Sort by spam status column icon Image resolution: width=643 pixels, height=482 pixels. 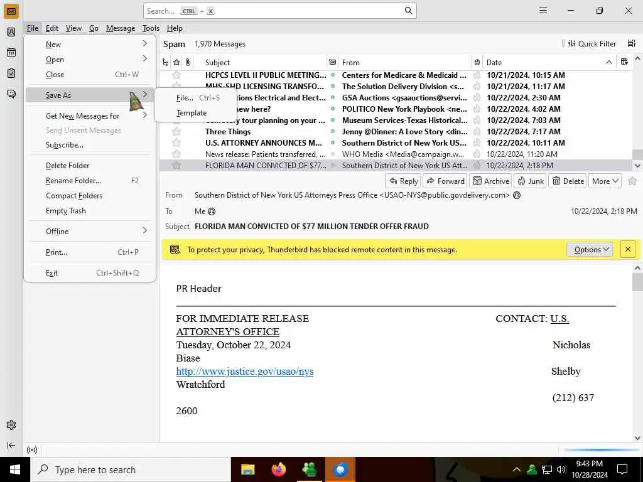(x=477, y=62)
